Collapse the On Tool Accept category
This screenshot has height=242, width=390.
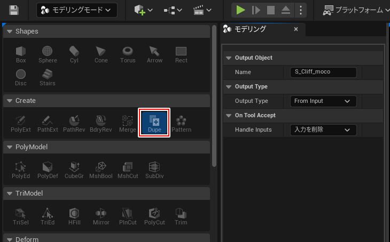(x=229, y=115)
